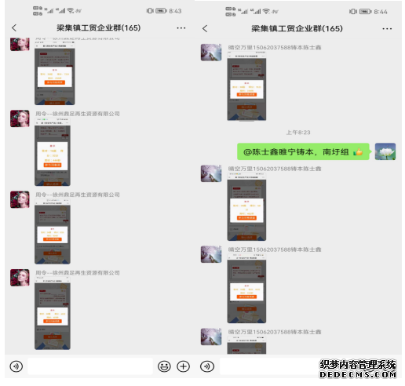The width and height of the screenshot is (405, 386).
Task: Open three-dot menu in right chat
Action: click(x=387, y=29)
